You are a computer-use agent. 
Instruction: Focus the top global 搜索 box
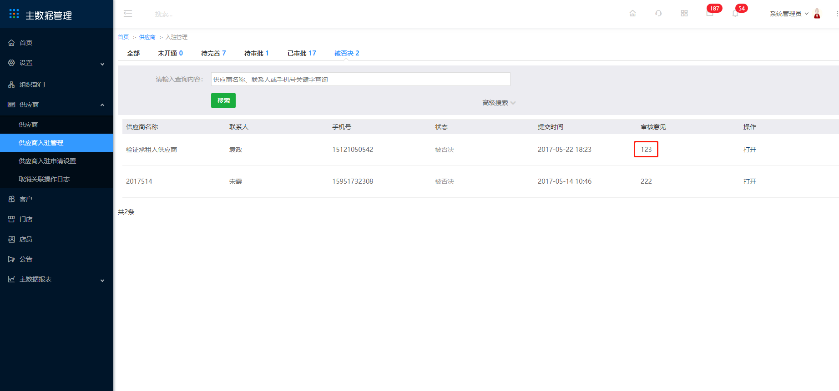click(x=164, y=14)
